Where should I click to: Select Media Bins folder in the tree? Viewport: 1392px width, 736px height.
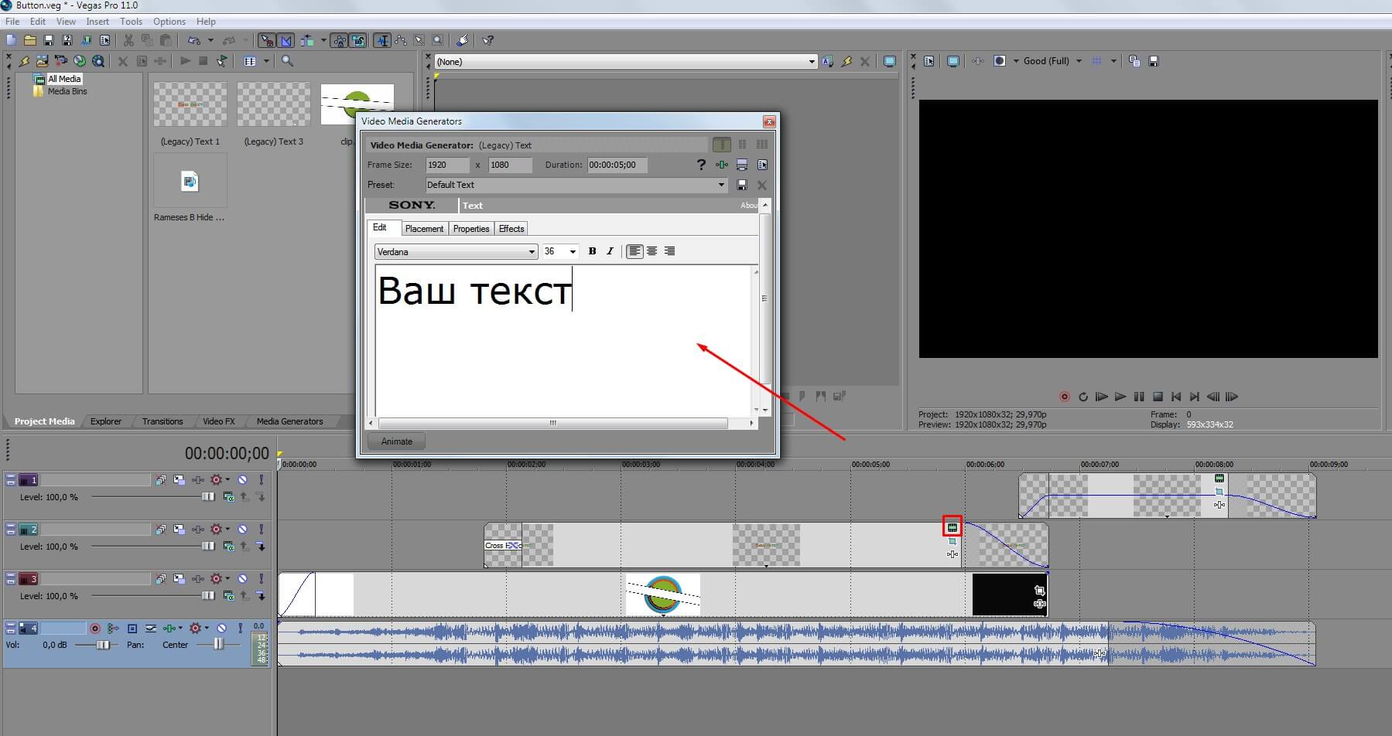[67, 91]
